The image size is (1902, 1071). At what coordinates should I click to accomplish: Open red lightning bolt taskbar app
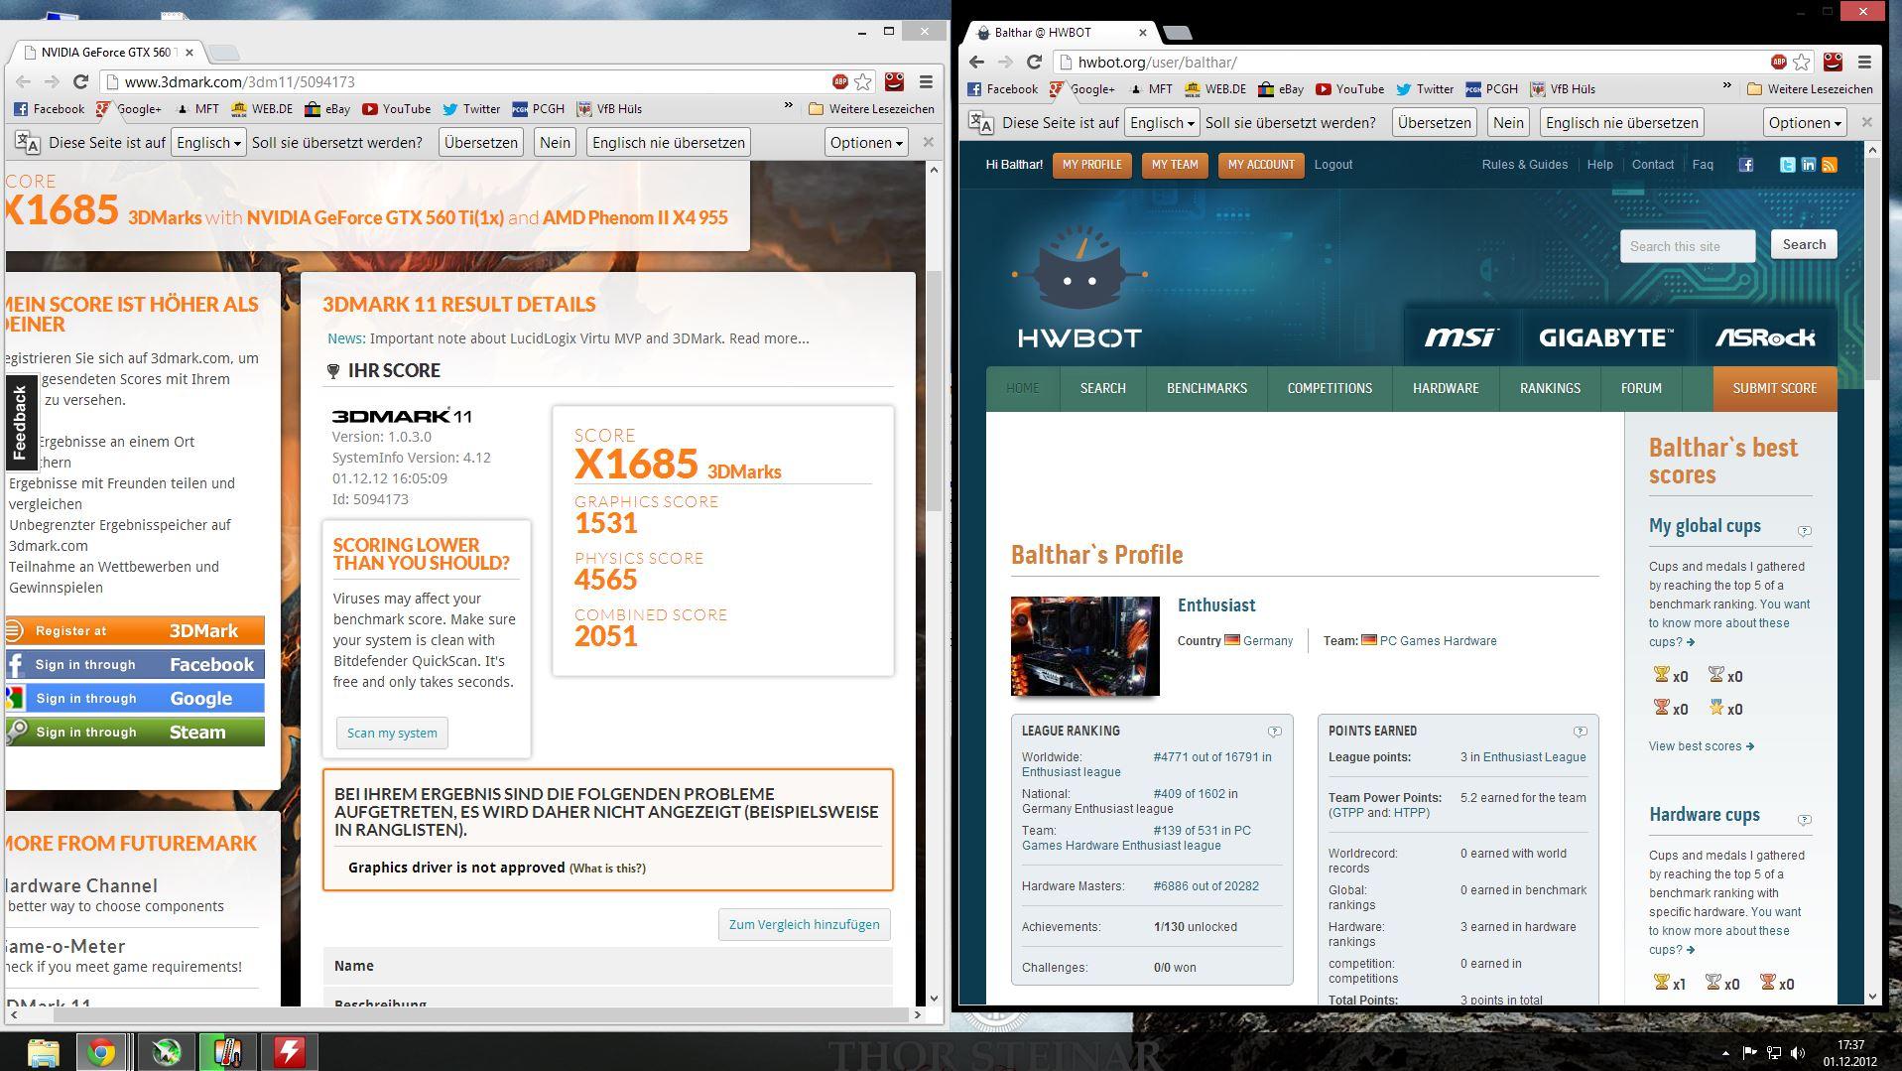289,1052
